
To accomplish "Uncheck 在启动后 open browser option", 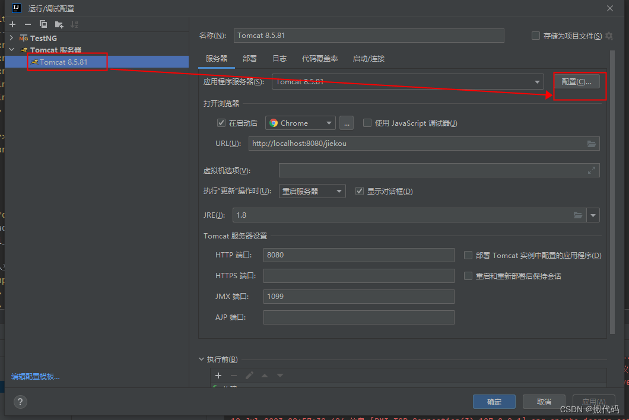I will pos(221,123).
